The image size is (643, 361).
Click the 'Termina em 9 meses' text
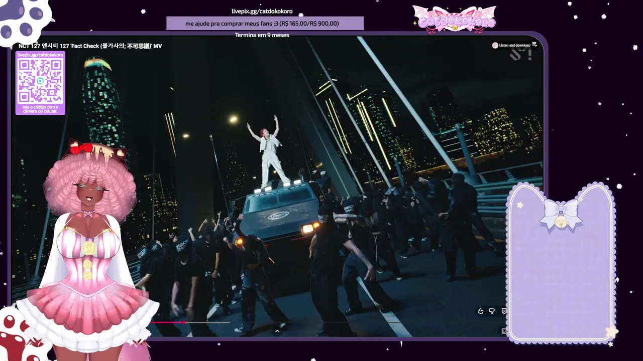pos(262,35)
